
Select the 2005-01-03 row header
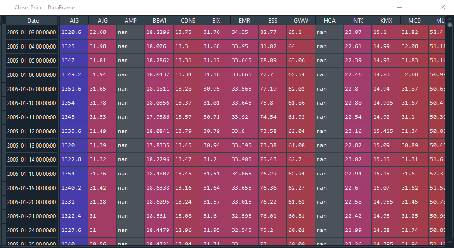click(x=31, y=33)
